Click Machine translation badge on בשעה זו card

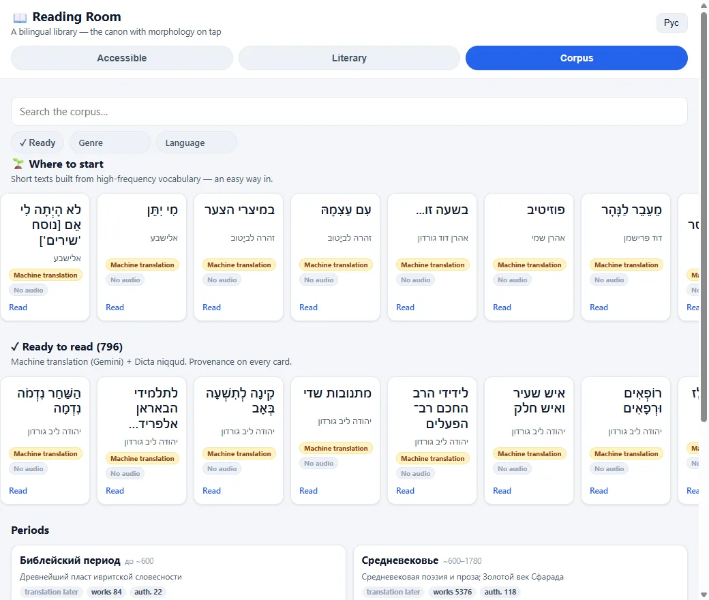[432, 265]
